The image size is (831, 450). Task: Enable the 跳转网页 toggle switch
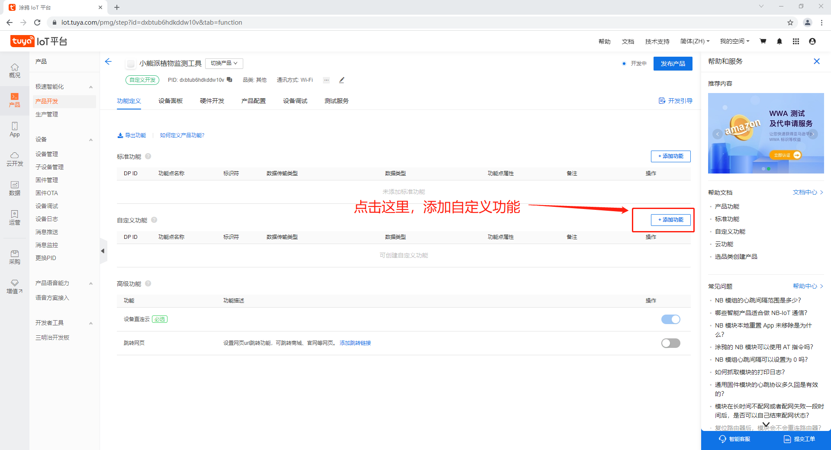670,343
